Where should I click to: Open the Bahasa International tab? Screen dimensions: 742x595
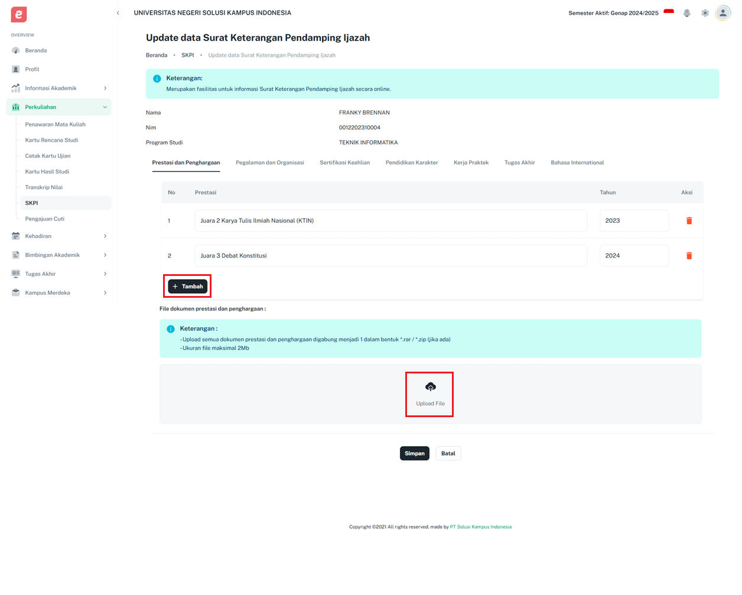(577, 162)
